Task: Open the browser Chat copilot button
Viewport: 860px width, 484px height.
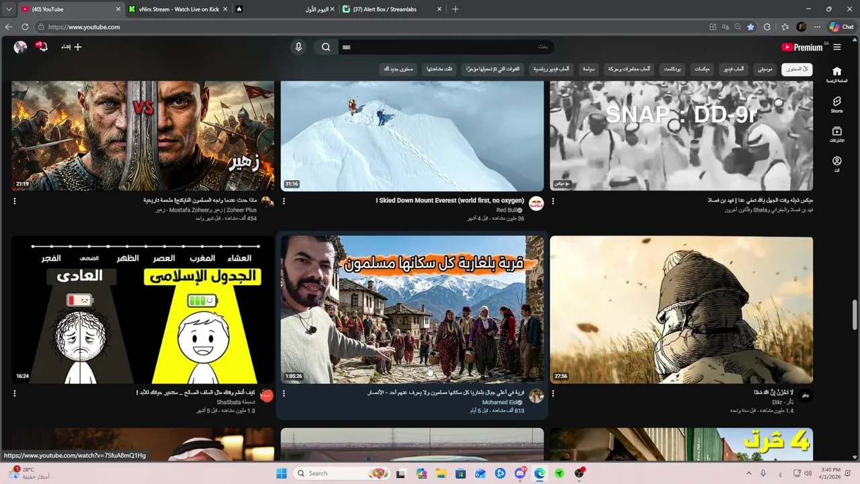Action: (x=841, y=27)
